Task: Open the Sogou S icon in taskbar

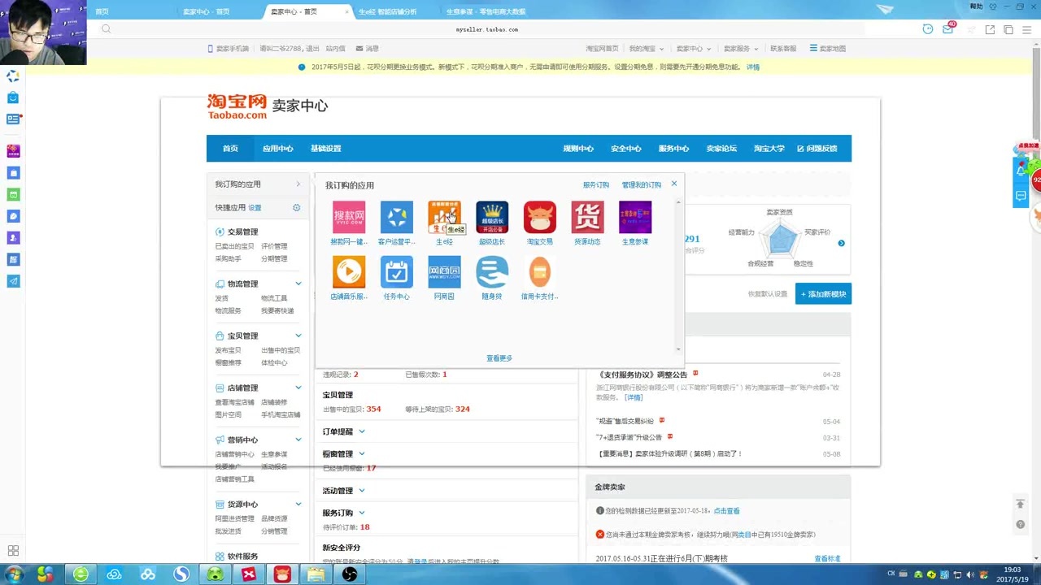Action: click(x=181, y=574)
